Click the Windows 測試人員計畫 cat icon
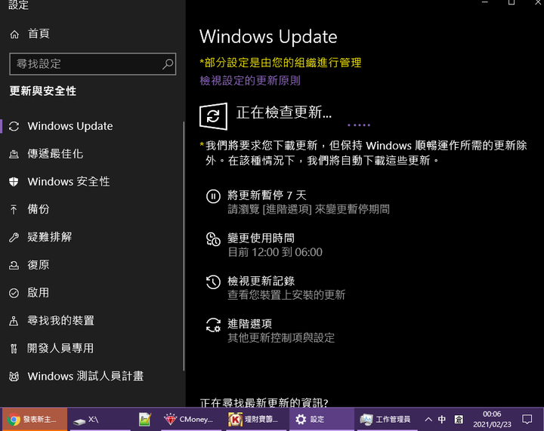 tap(14, 376)
